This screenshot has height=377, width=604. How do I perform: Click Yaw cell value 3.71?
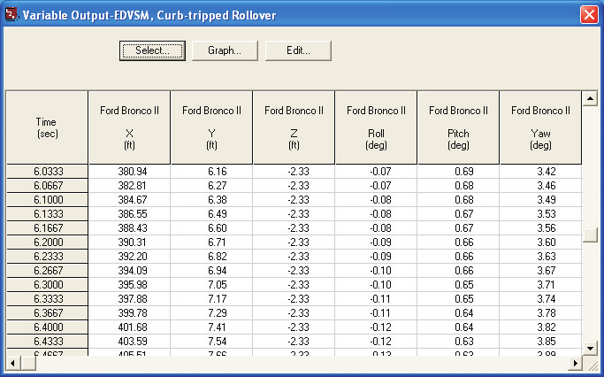(x=540, y=284)
